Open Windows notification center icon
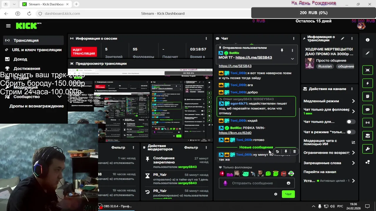The height and width of the screenshot is (211, 376). click(367, 206)
